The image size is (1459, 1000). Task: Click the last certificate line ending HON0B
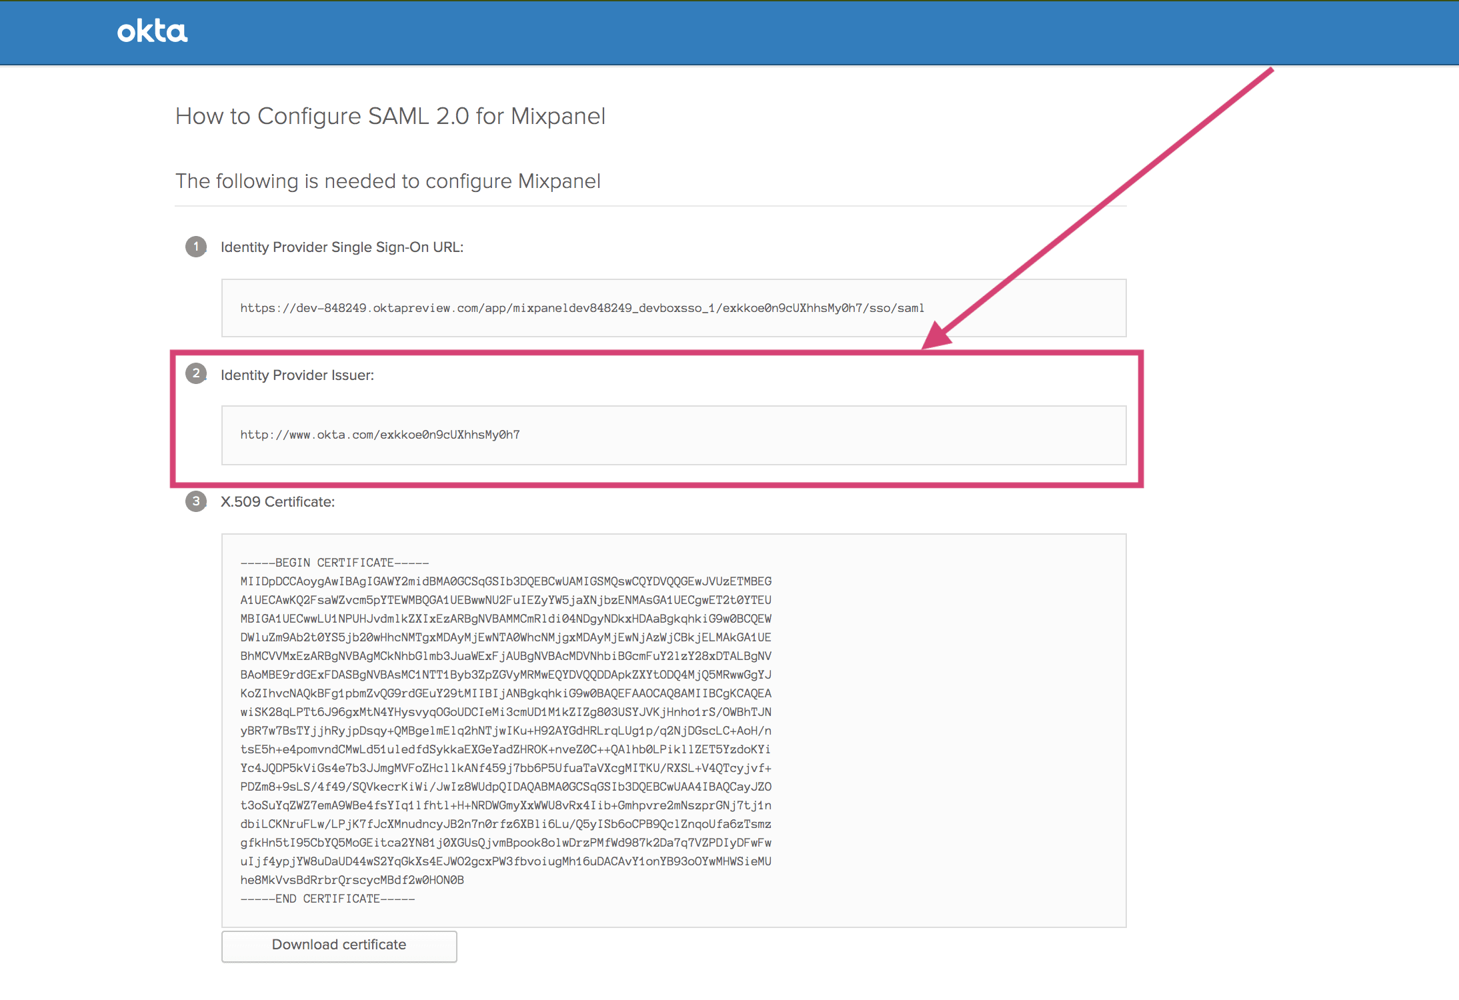352,880
